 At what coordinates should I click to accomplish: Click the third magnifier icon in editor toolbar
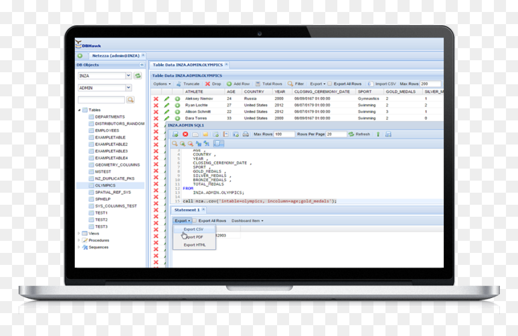tap(190, 143)
